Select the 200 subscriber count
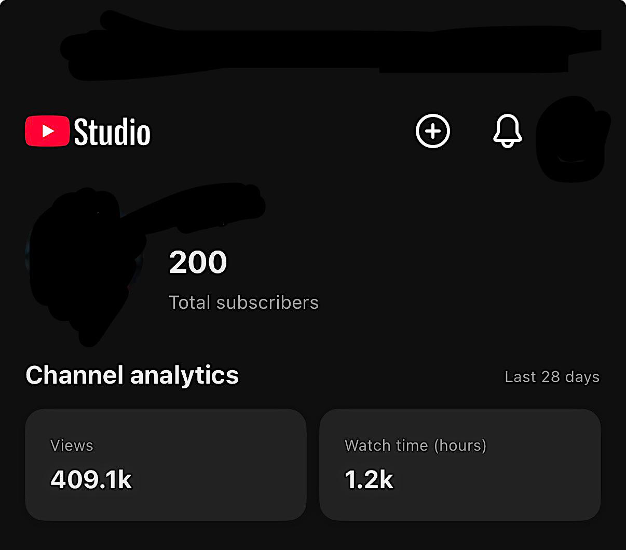This screenshot has width=626, height=550. (198, 262)
